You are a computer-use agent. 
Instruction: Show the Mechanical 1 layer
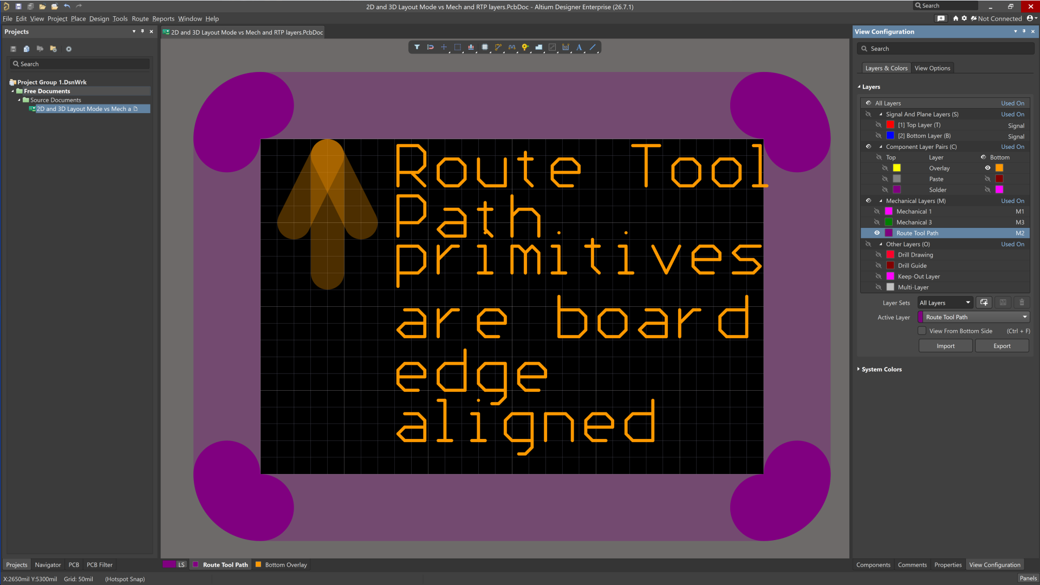(877, 212)
